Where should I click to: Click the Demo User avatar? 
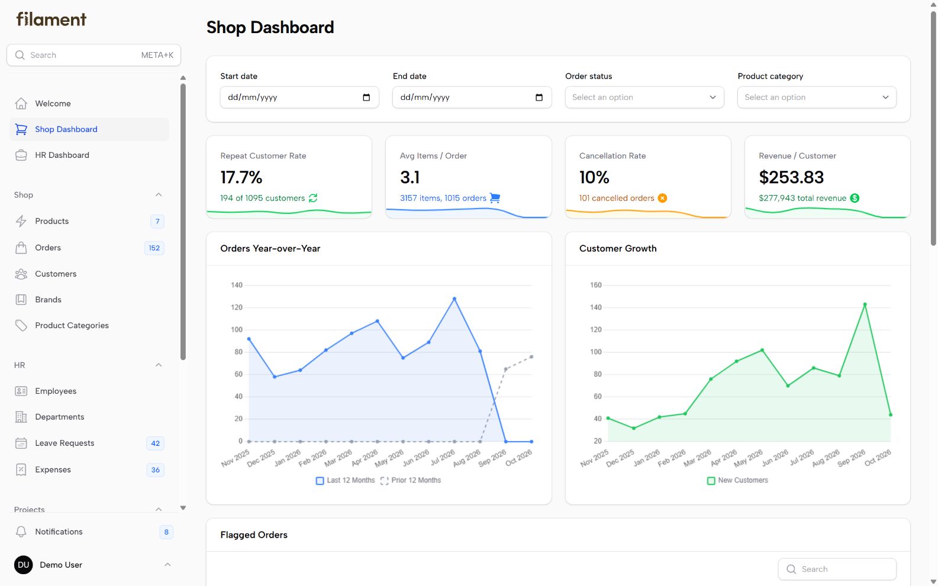(x=24, y=565)
